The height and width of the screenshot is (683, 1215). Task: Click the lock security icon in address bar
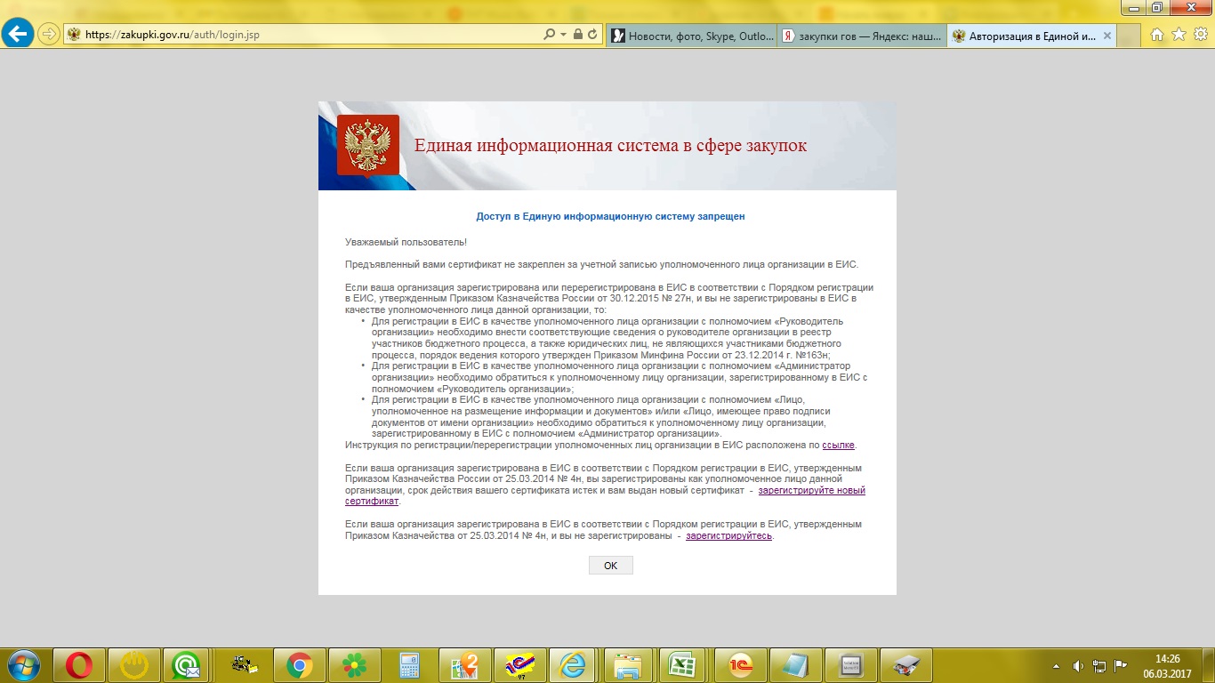pos(578,35)
